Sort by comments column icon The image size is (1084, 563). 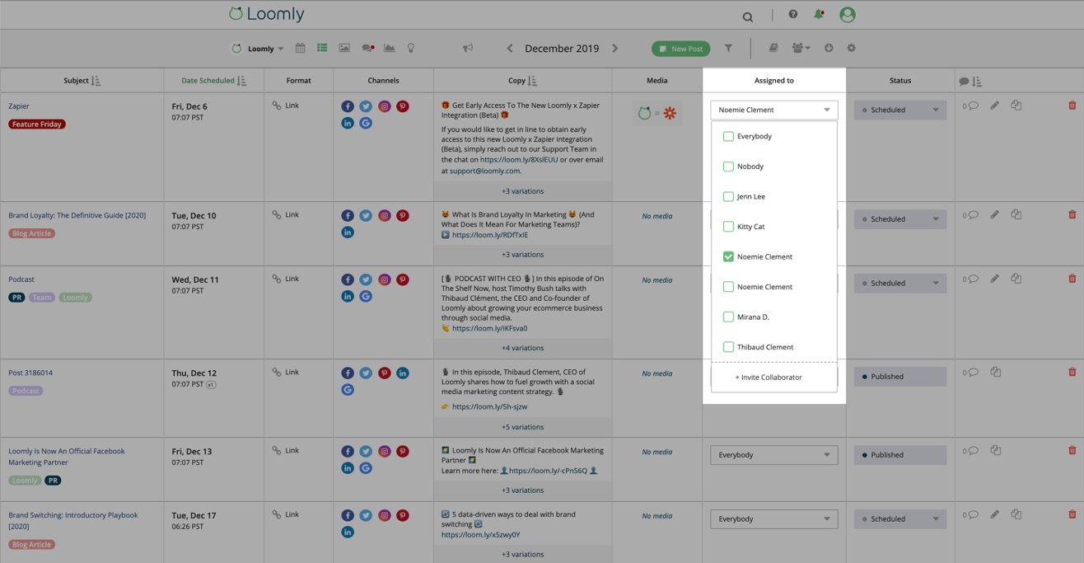[977, 81]
